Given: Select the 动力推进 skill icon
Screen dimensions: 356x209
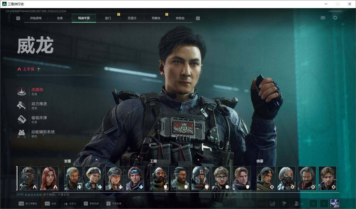Looking at the screenshot, I should (x=22, y=106).
